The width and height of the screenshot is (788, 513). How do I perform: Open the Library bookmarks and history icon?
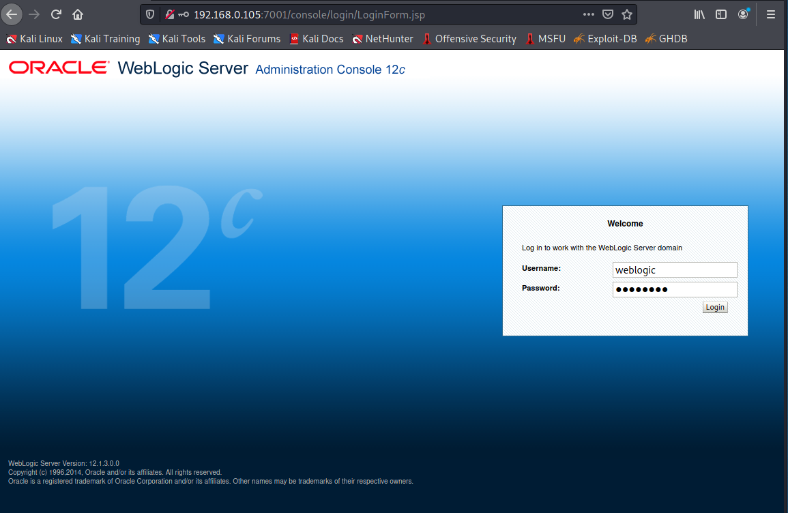click(699, 14)
